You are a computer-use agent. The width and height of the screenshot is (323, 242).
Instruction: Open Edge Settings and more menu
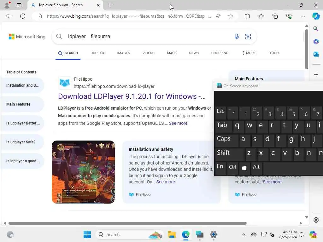click(302, 16)
